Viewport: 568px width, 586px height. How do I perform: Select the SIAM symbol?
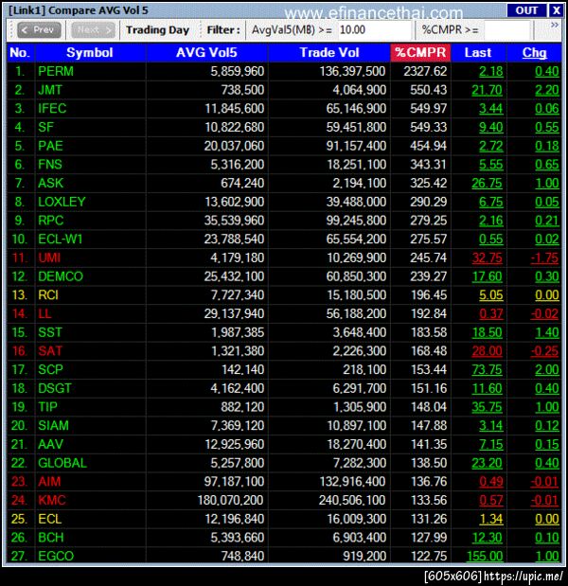click(53, 426)
